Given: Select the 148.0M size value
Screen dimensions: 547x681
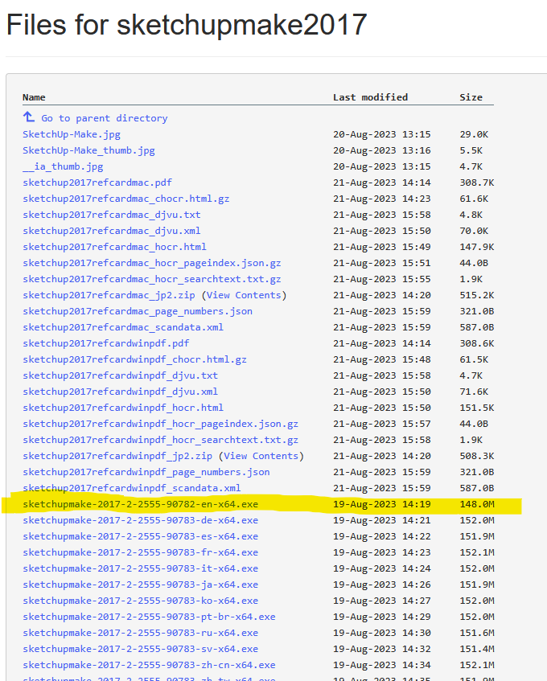Looking at the screenshot, I should [477, 504].
